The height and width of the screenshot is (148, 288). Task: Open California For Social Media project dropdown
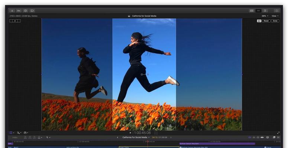(136, 137)
